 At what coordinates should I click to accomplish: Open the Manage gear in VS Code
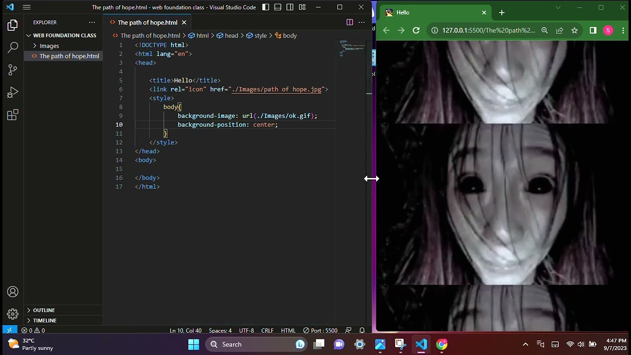pyautogui.click(x=13, y=314)
